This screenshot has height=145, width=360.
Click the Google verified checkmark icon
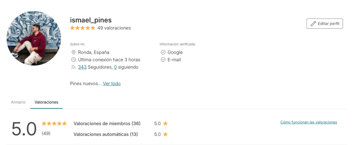point(163,52)
